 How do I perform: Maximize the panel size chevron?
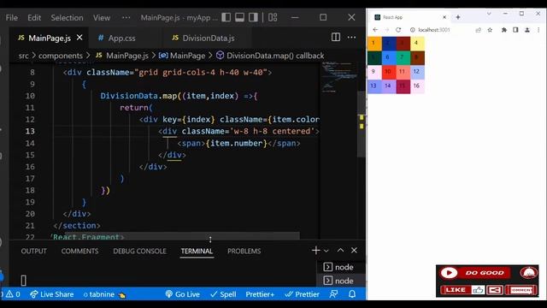click(340, 251)
